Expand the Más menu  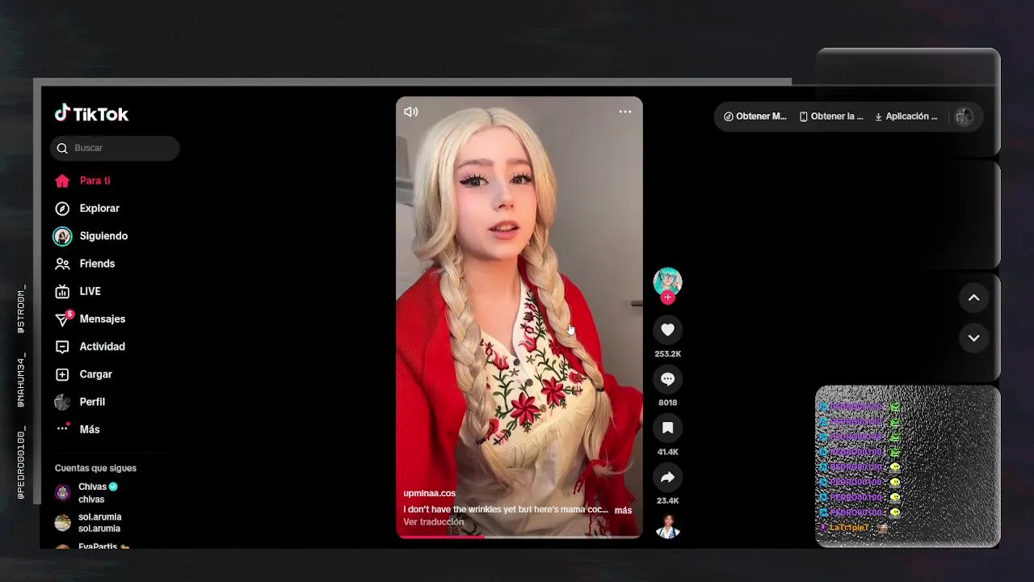pyautogui.click(x=89, y=429)
